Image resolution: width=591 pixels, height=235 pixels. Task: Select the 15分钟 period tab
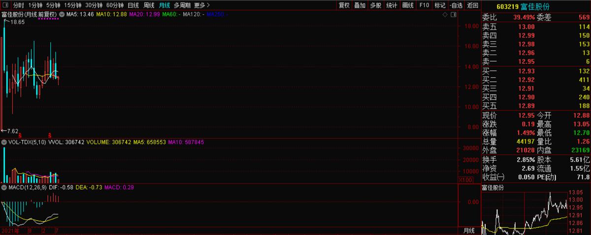pyautogui.click(x=73, y=5)
